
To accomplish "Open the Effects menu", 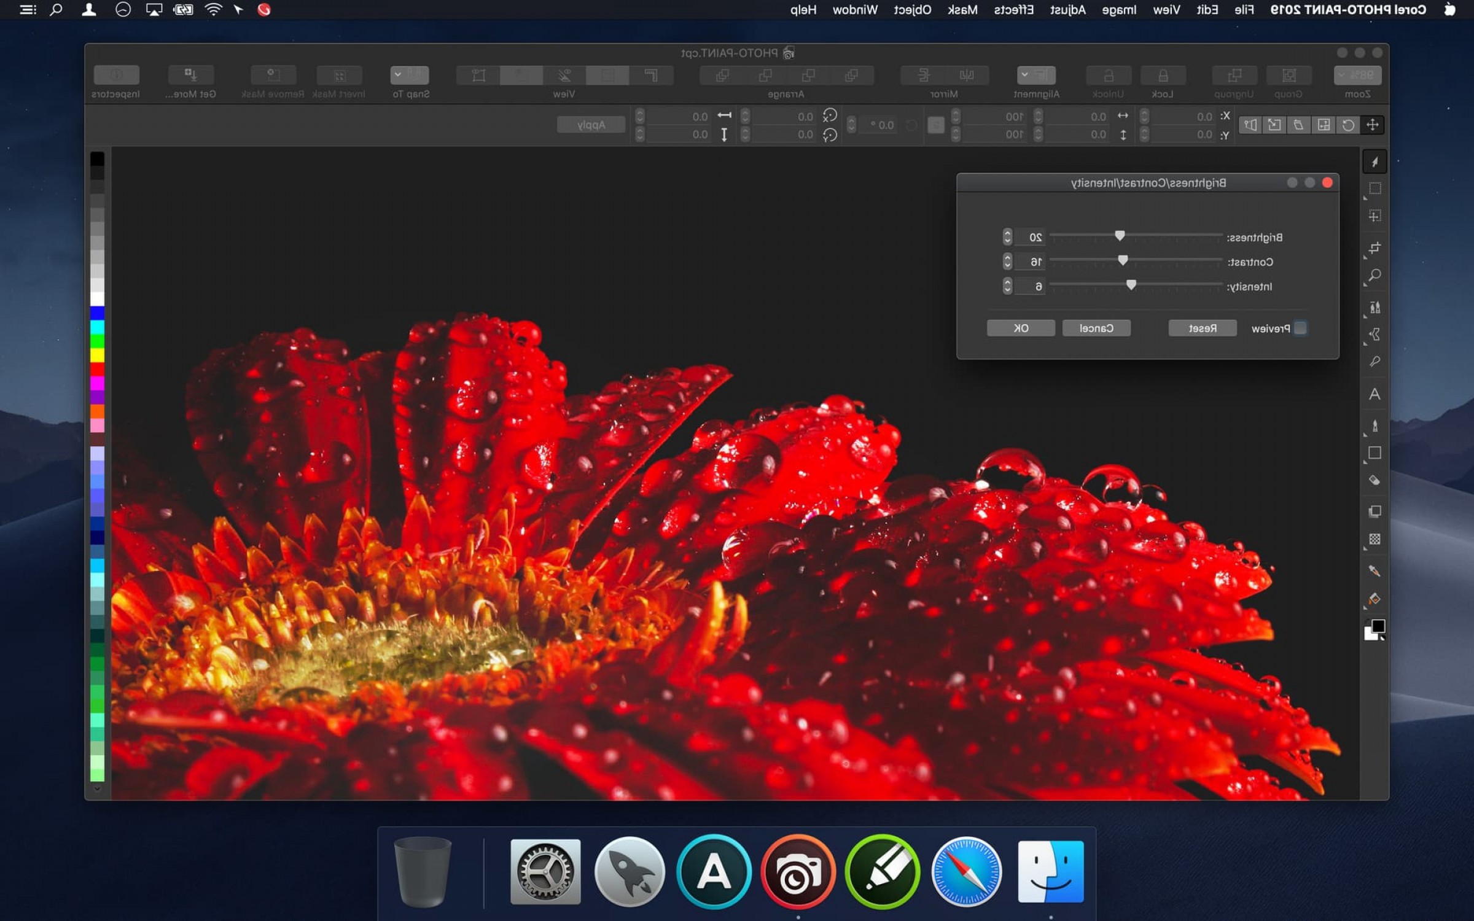I will tap(1013, 10).
